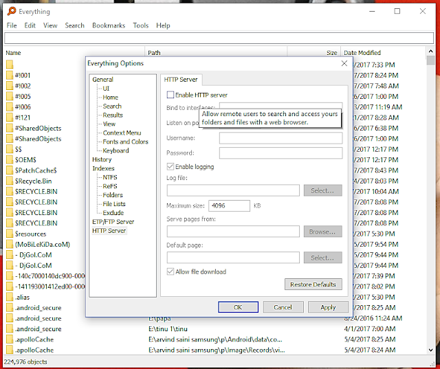Select NTFS in options tree
The height and width of the screenshot is (369, 440).
pos(110,177)
